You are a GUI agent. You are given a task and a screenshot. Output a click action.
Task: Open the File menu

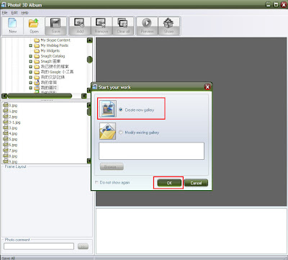pyautogui.click(x=4, y=12)
